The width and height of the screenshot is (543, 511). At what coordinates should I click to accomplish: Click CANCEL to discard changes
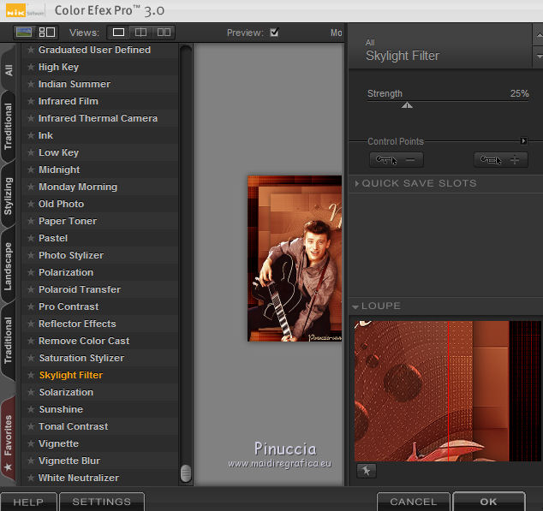click(414, 502)
